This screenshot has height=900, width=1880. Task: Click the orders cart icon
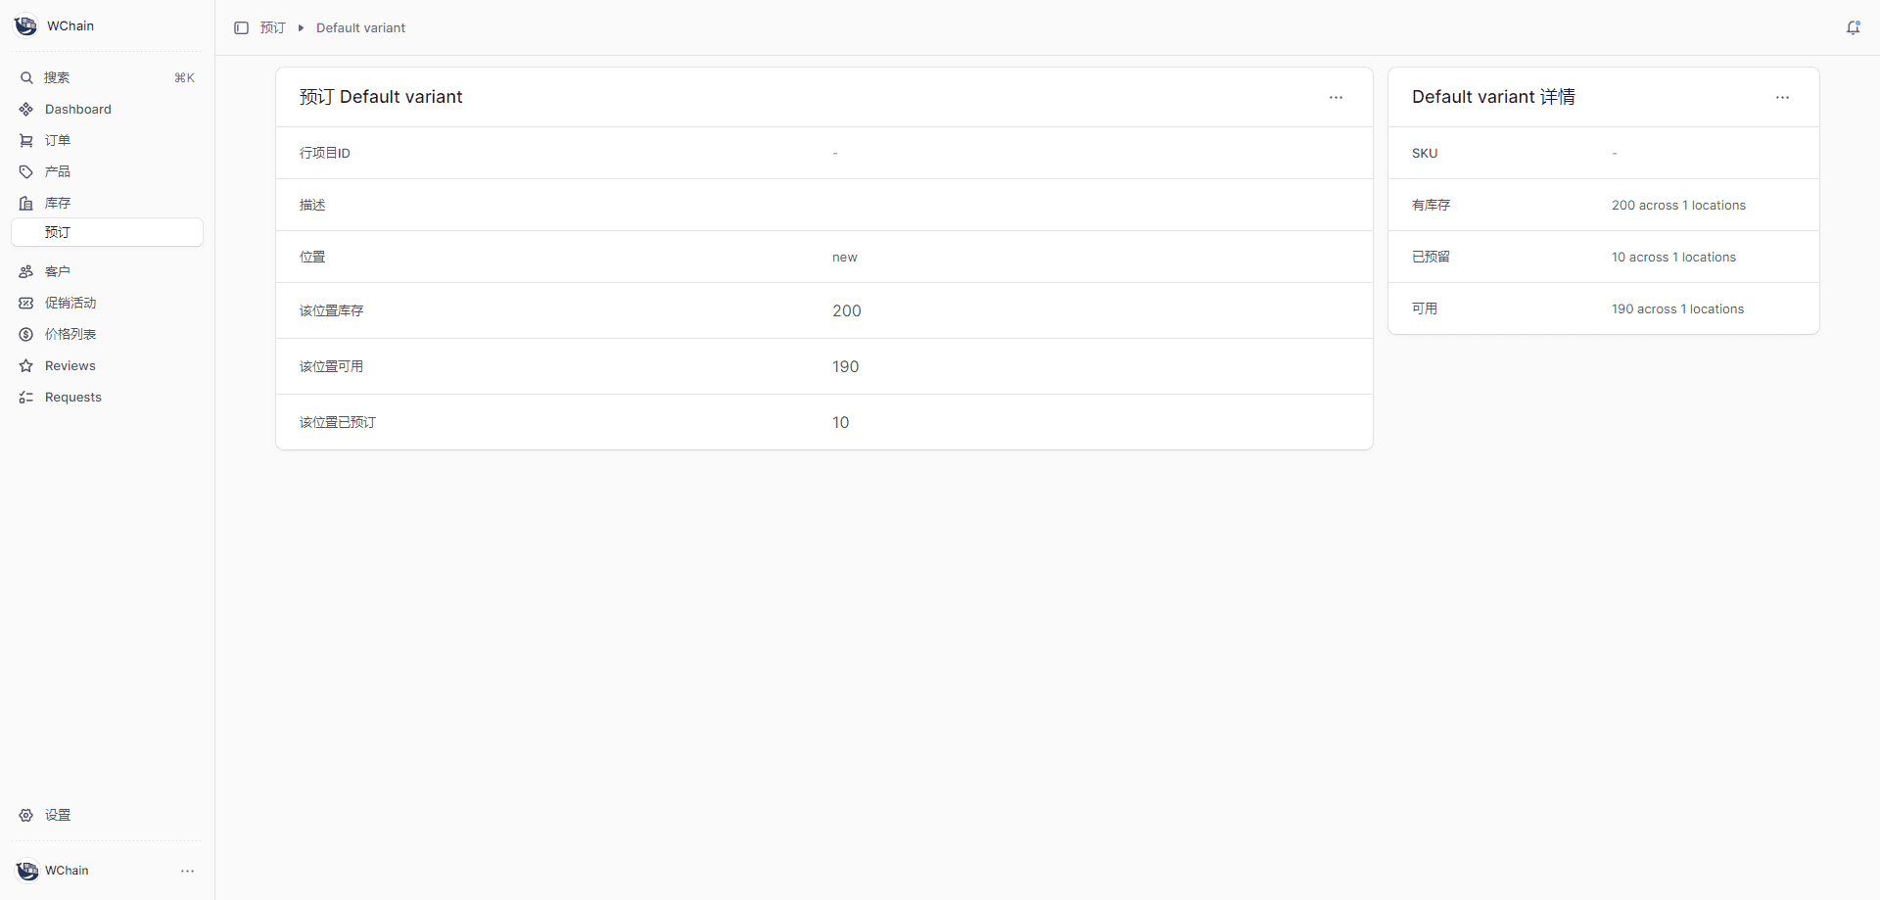26,141
